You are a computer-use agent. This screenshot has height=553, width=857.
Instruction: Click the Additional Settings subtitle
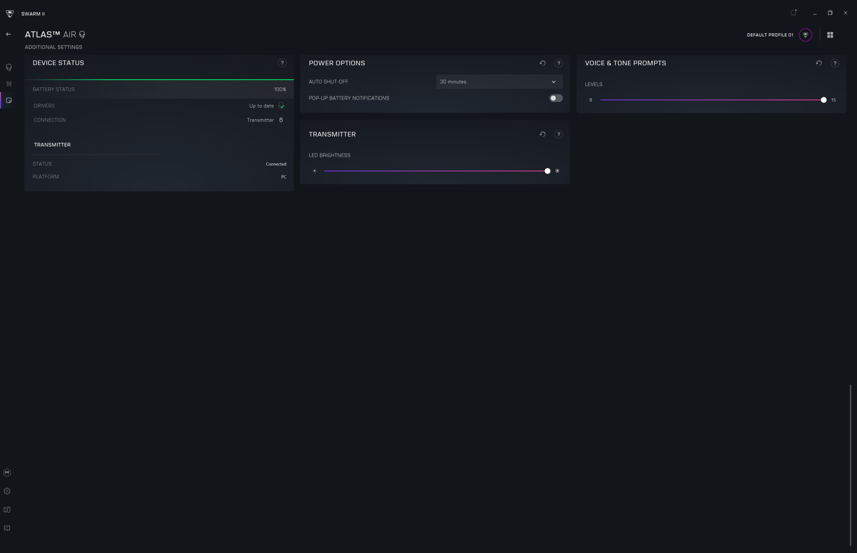tap(54, 47)
